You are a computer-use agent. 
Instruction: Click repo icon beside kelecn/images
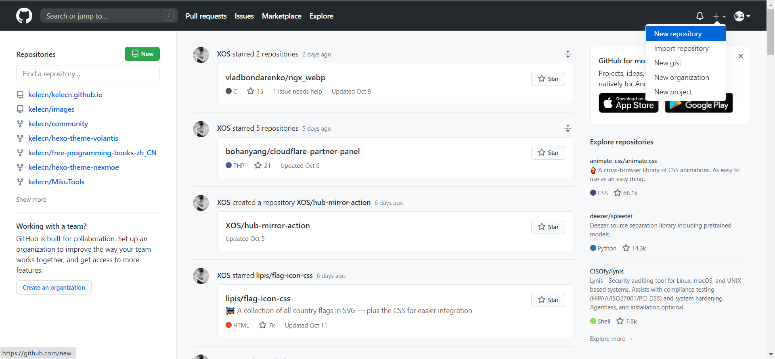coord(20,109)
